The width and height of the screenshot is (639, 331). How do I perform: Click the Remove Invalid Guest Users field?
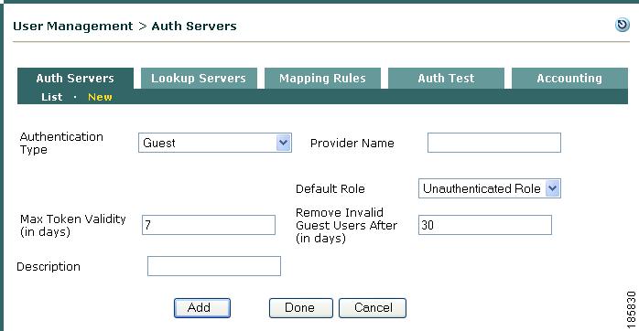(x=485, y=225)
